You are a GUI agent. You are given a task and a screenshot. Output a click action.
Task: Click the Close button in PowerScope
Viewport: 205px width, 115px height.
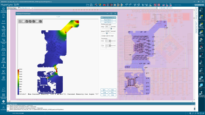(104, 95)
